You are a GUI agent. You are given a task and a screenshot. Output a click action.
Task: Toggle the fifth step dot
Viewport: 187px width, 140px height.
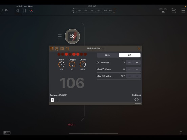coord(74,54)
